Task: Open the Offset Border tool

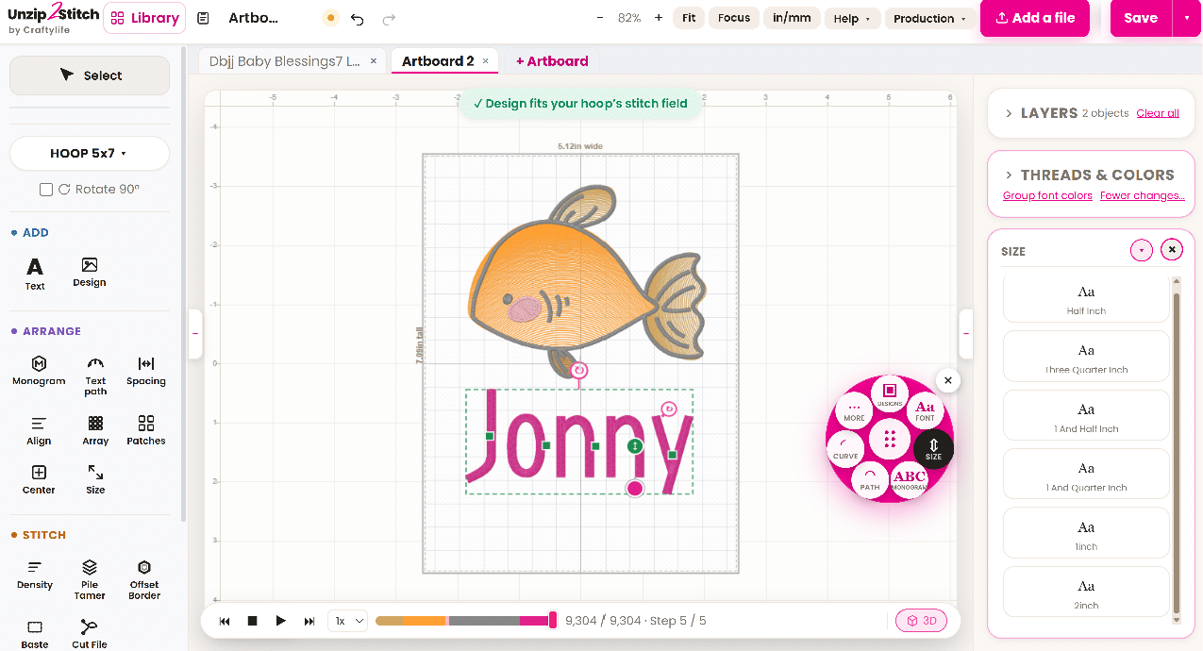Action: point(144,579)
